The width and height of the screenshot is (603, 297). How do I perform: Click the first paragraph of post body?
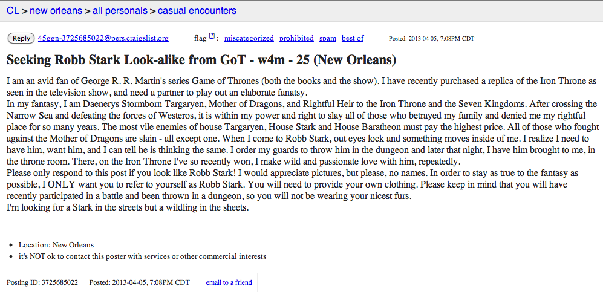coord(301,87)
